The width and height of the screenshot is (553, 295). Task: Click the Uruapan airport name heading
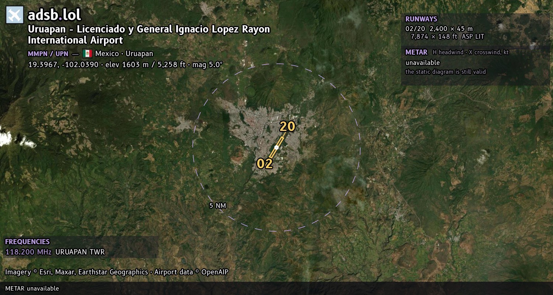click(149, 35)
